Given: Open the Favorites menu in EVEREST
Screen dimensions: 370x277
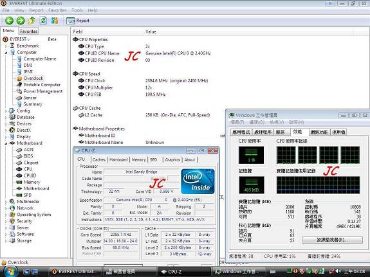Looking at the screenshot, I should click(57, 10).
